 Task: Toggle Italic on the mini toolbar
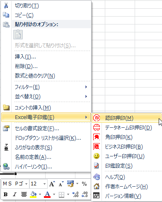15,195
